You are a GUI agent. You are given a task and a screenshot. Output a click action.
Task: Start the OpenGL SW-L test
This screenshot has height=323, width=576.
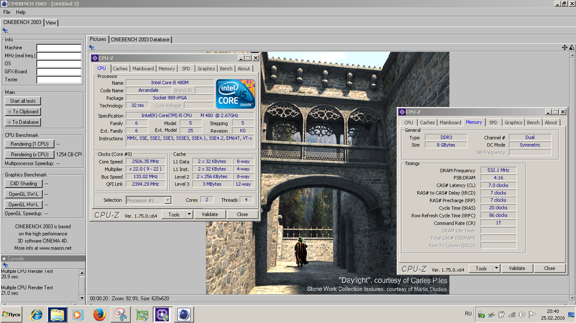coord(24,194)
